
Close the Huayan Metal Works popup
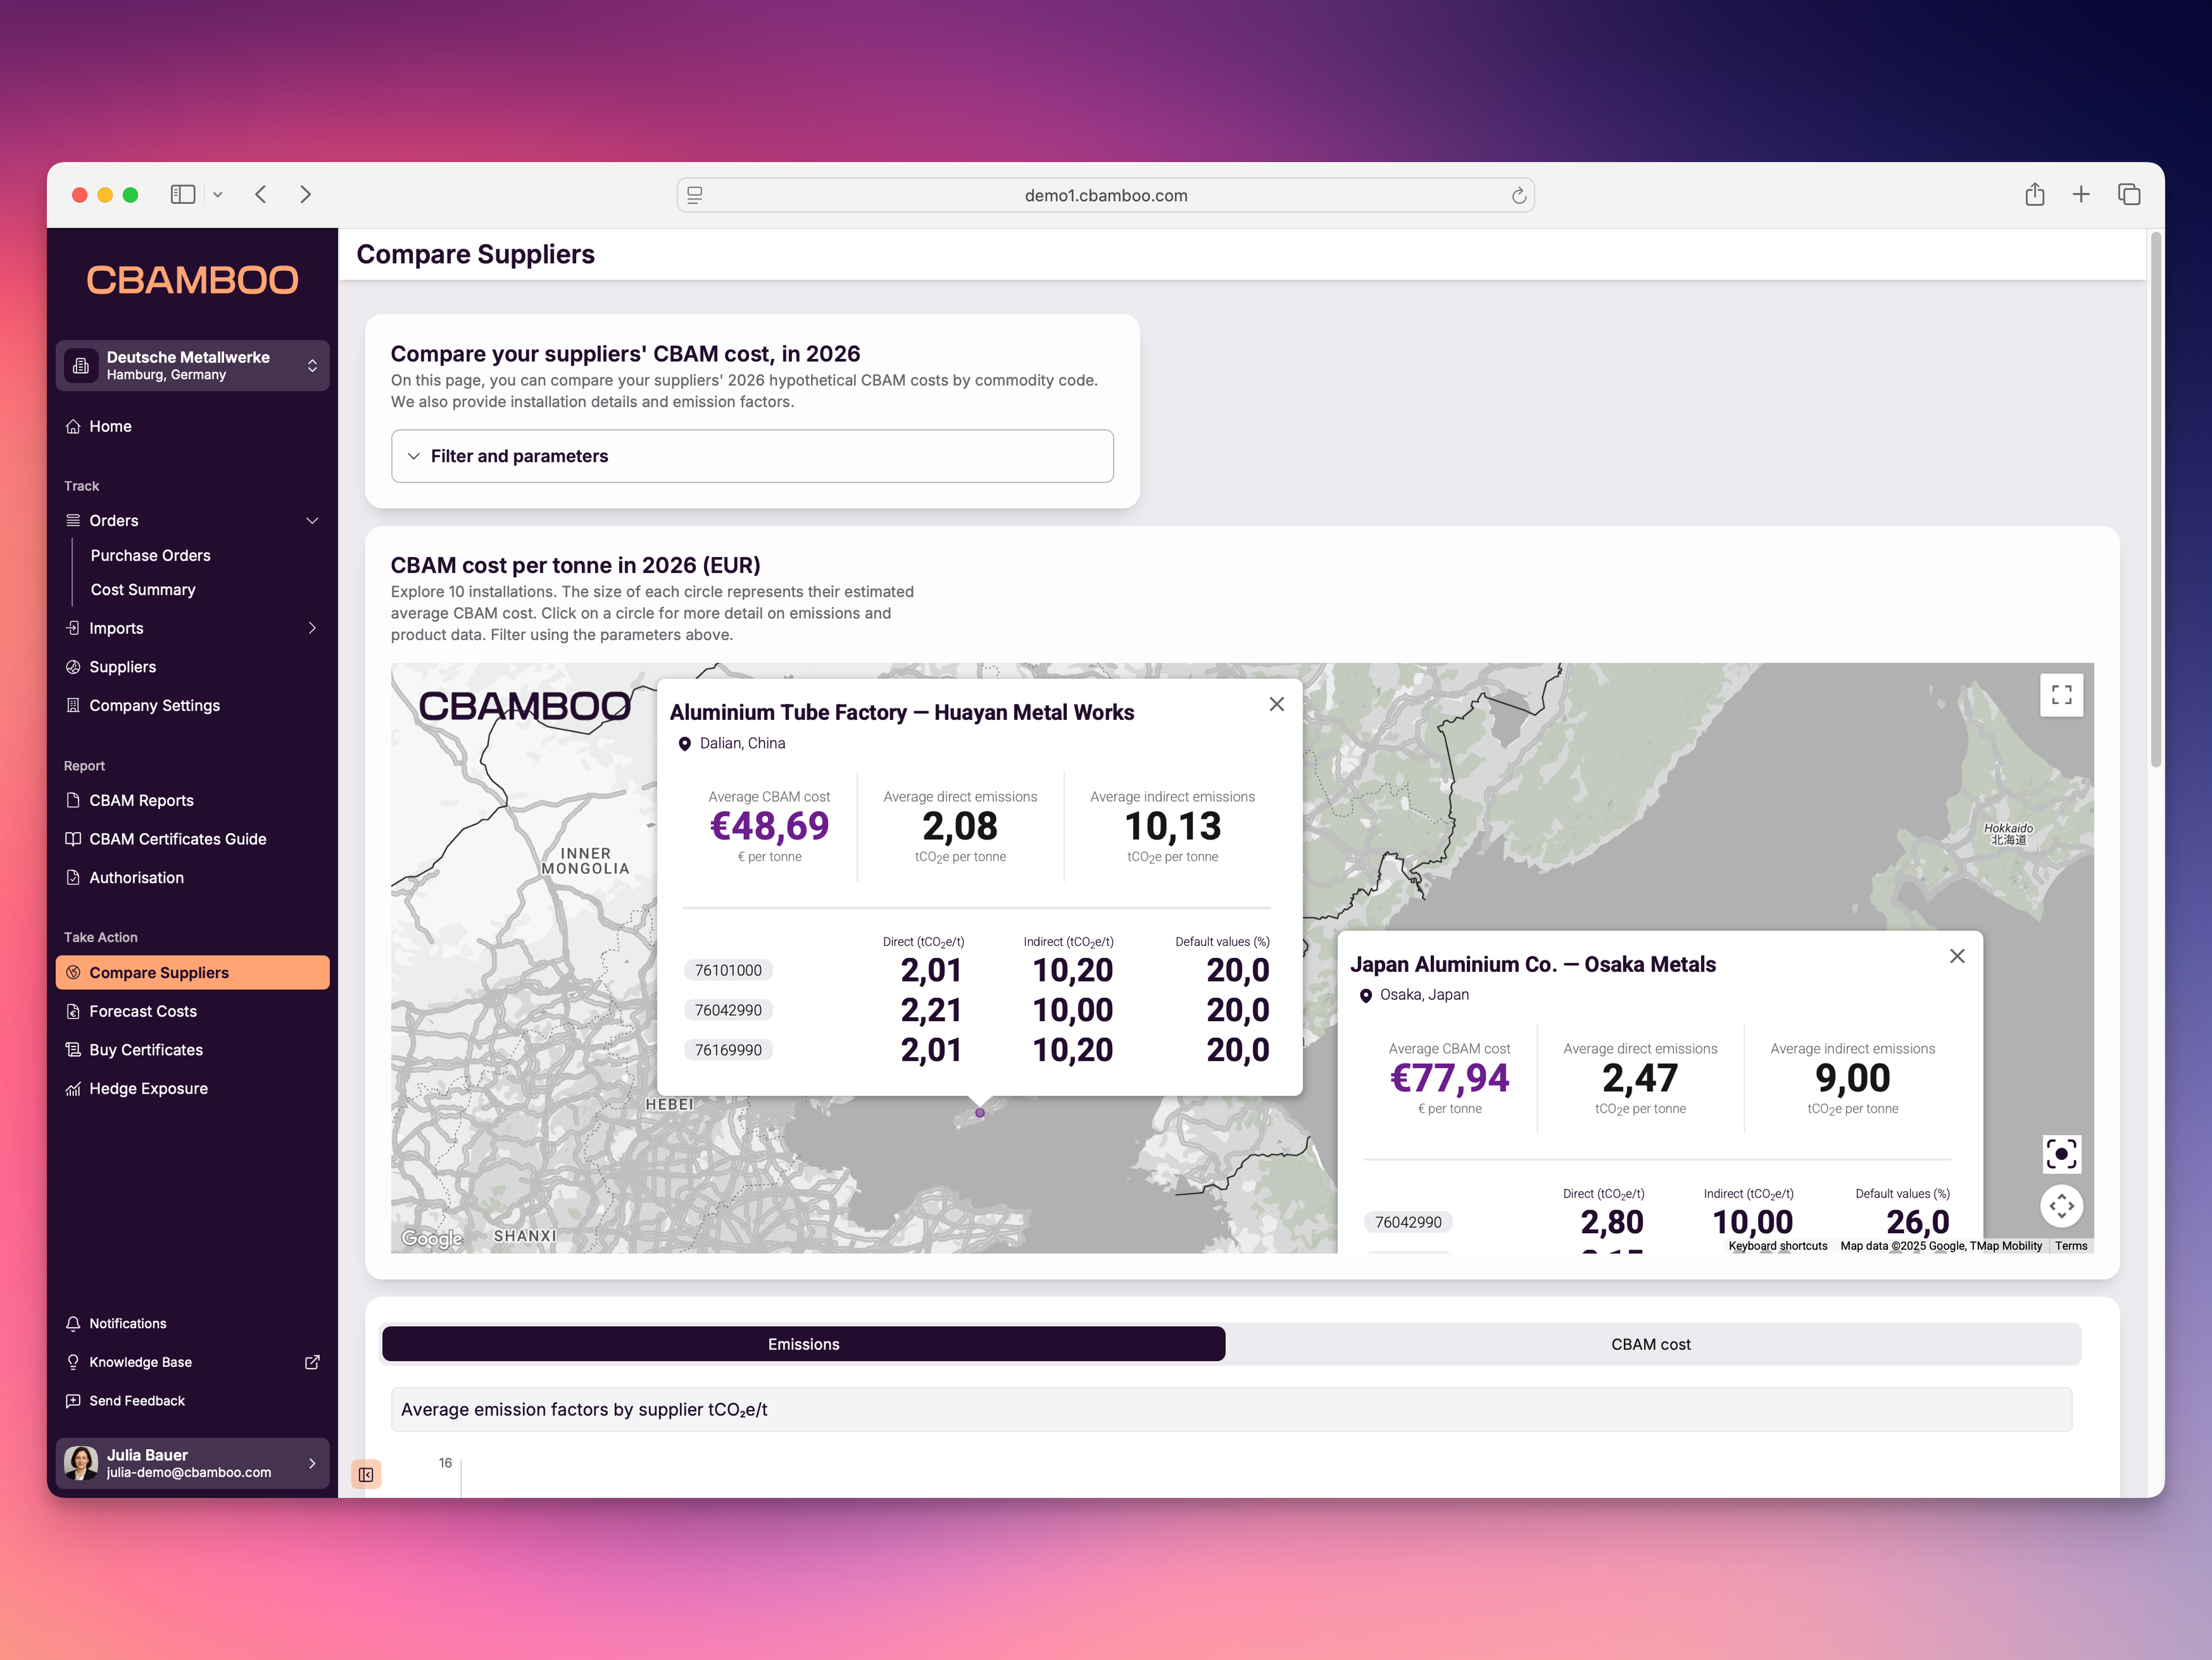pos(1276,704)
